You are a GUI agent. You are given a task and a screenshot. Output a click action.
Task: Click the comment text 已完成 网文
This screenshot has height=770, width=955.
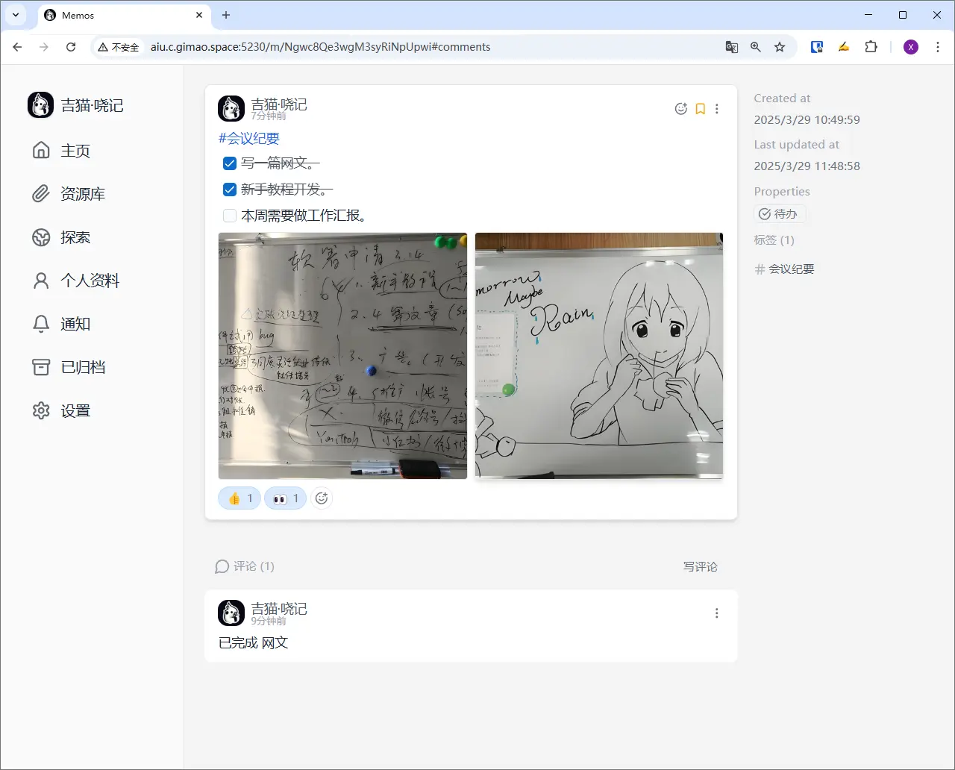[254, 643]
